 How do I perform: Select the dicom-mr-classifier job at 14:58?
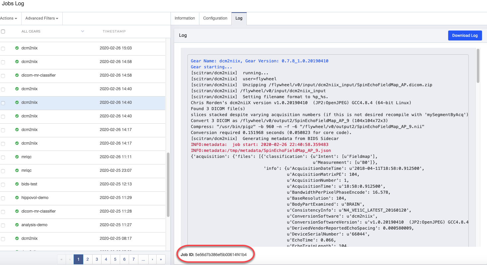pyautogui.click(x=83, y=75)
